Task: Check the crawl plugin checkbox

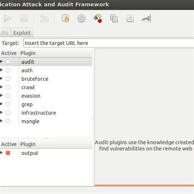Action: (8, 87)
